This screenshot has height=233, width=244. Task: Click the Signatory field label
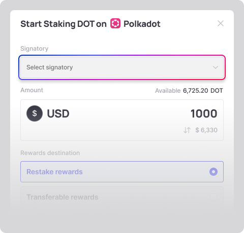tap(35, 49)
